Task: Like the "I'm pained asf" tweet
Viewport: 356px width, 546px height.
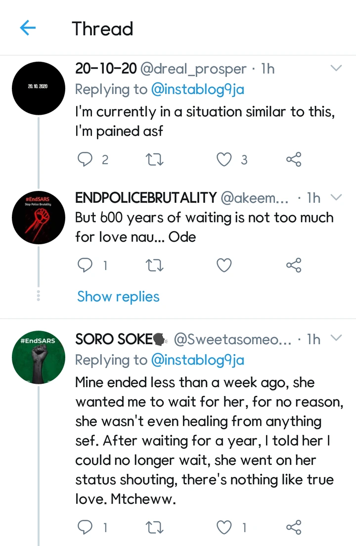Action: tap(225, 159)
